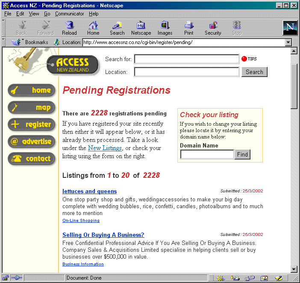Click the My Netscape toolbar icon
The height and width of the screenshot is (283, 300).
[141, 28]
